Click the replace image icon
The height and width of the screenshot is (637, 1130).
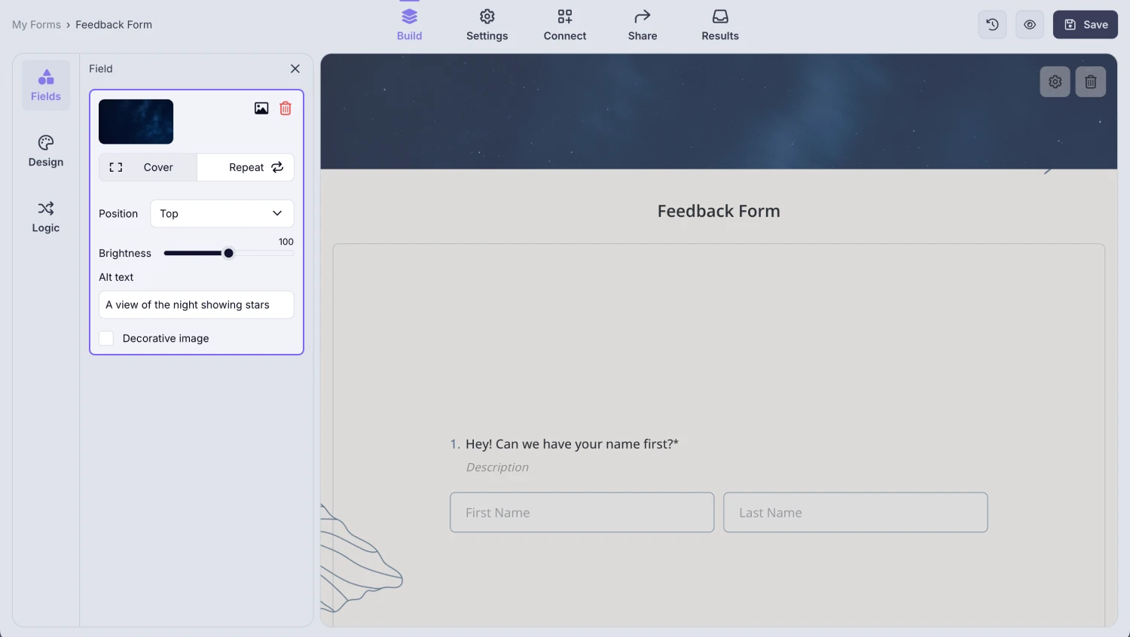click(261, 108)
